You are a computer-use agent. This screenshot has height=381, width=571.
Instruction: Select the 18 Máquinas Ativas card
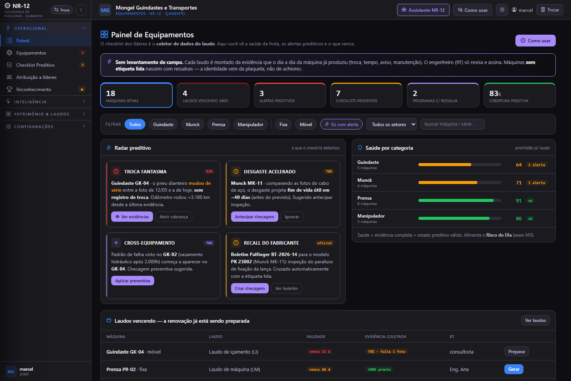136,95
